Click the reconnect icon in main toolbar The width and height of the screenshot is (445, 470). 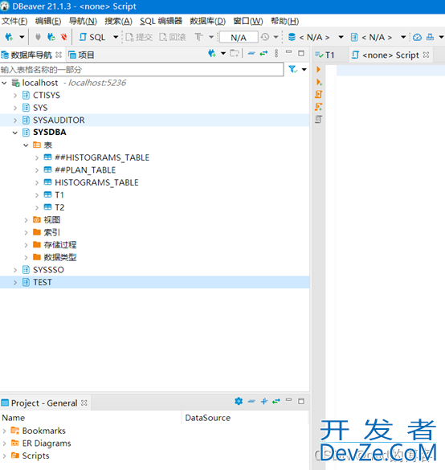(x=51, y=37)
